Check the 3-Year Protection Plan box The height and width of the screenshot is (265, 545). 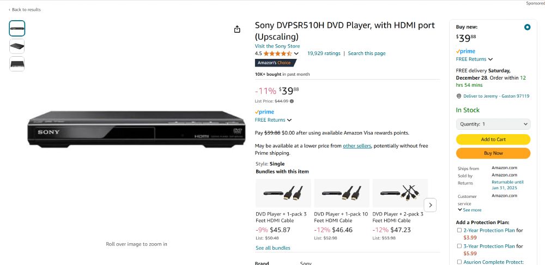(x=459, y=246)
